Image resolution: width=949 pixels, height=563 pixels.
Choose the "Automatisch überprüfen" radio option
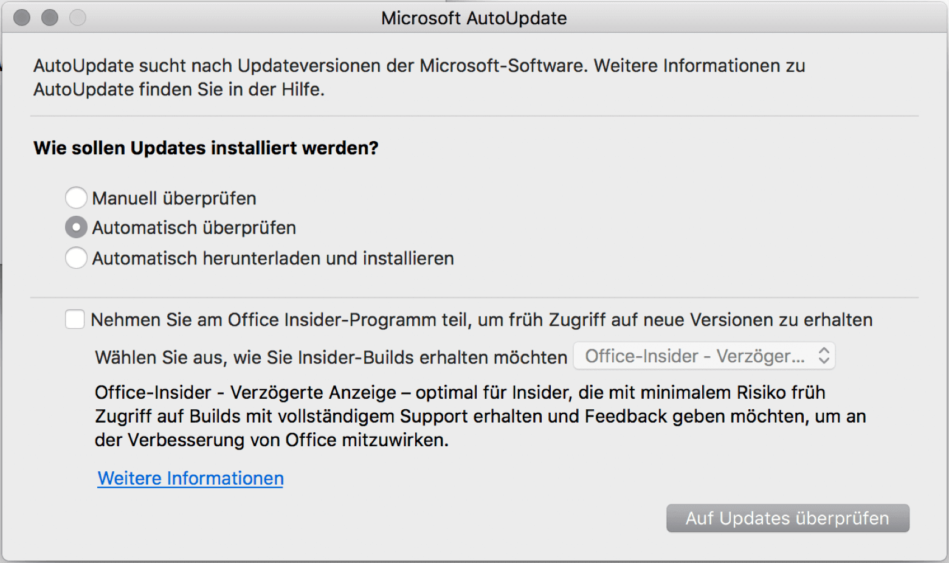tap(76, 227)
